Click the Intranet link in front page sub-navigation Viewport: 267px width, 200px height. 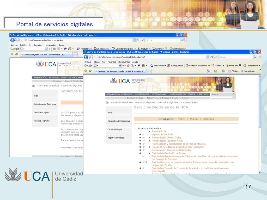(185, 98)
